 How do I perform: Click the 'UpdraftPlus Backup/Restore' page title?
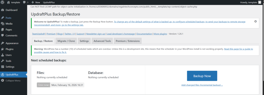(x=55, y=14)
